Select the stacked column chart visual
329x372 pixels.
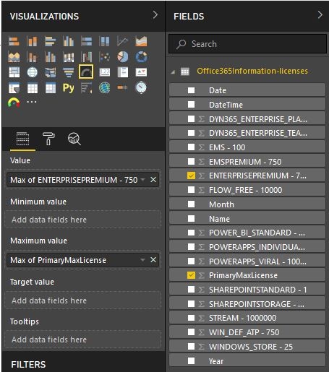tap(32, 41)
